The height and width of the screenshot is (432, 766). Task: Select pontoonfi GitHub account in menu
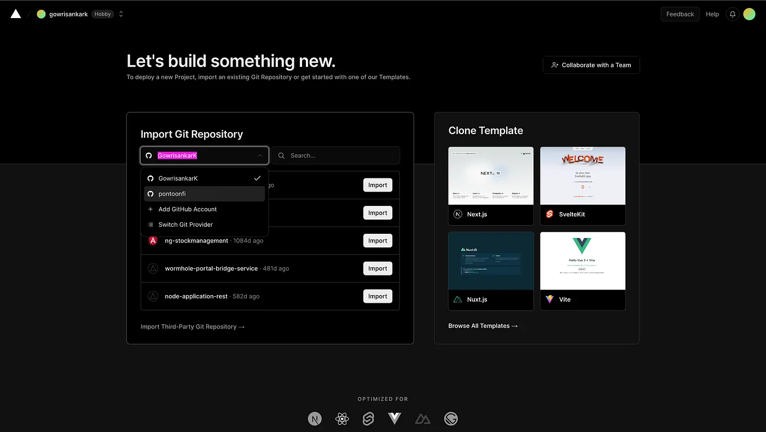(205, 194)
